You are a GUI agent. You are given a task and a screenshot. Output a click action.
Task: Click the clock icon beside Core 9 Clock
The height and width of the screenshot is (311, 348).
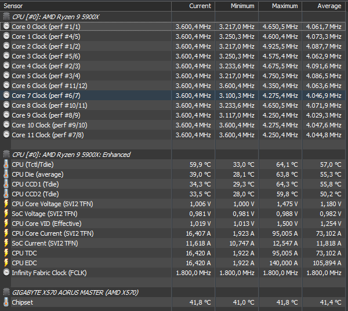tap(6, 115)
